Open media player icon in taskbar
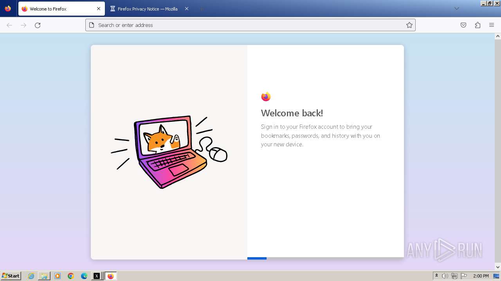This screenshot has width=501, height=281. coord(58,276)
